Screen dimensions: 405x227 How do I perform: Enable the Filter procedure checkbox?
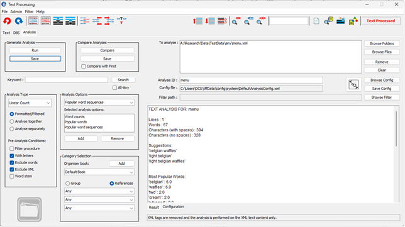coord(11,149)
